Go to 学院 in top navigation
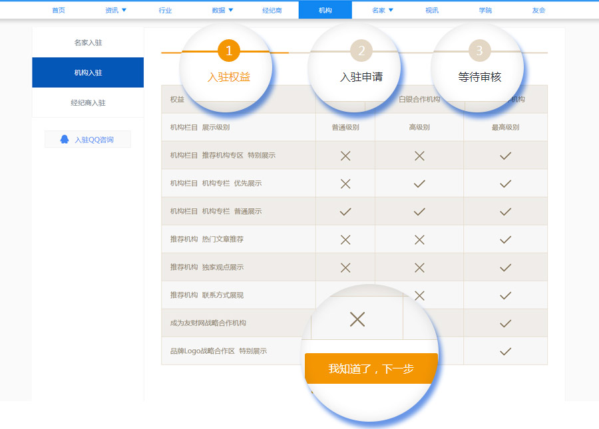This screenshot has width=599, height=429. click(485, 10)
